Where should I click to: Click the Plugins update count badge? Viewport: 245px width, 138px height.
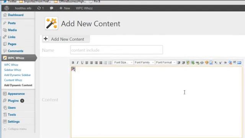coord(22,100)
